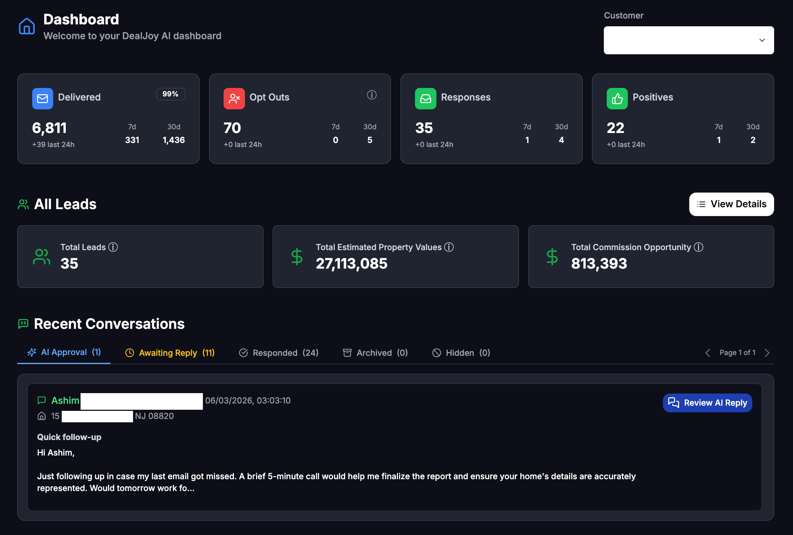
Task: Click the info icon next to Total Commission Opportunity
Action: pyautogui.click(x=699, y=247)
